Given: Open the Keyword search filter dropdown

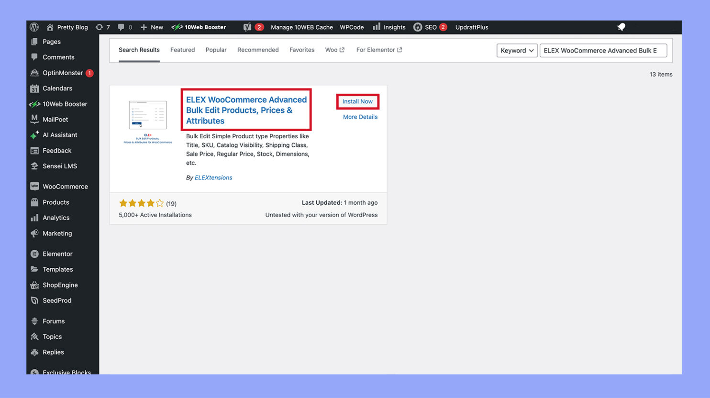Looking at the screenshot, I should tap(517, 50).
